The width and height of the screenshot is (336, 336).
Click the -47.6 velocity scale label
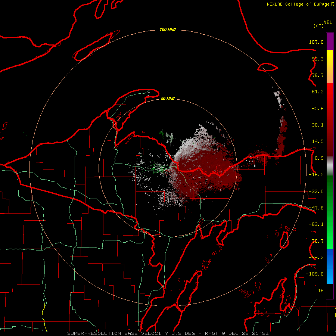pyautogui.click(x=316, y=208)
